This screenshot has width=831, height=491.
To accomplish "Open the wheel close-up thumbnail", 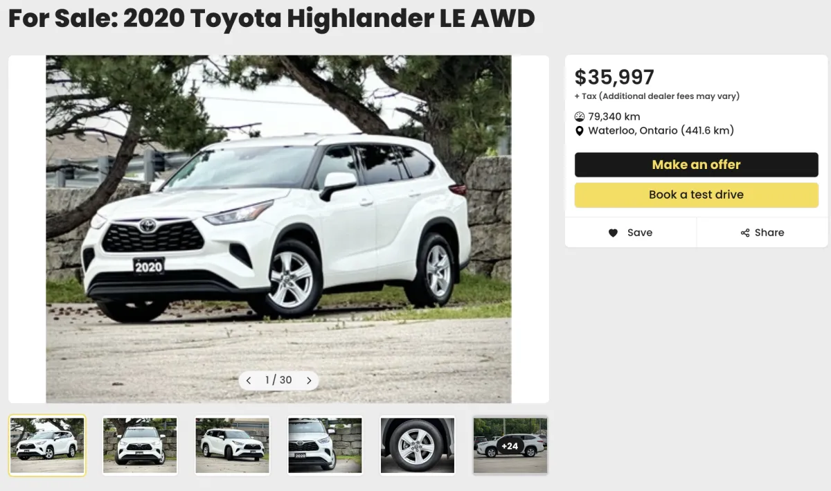I will pyautogui.click(x=418, y=445).
